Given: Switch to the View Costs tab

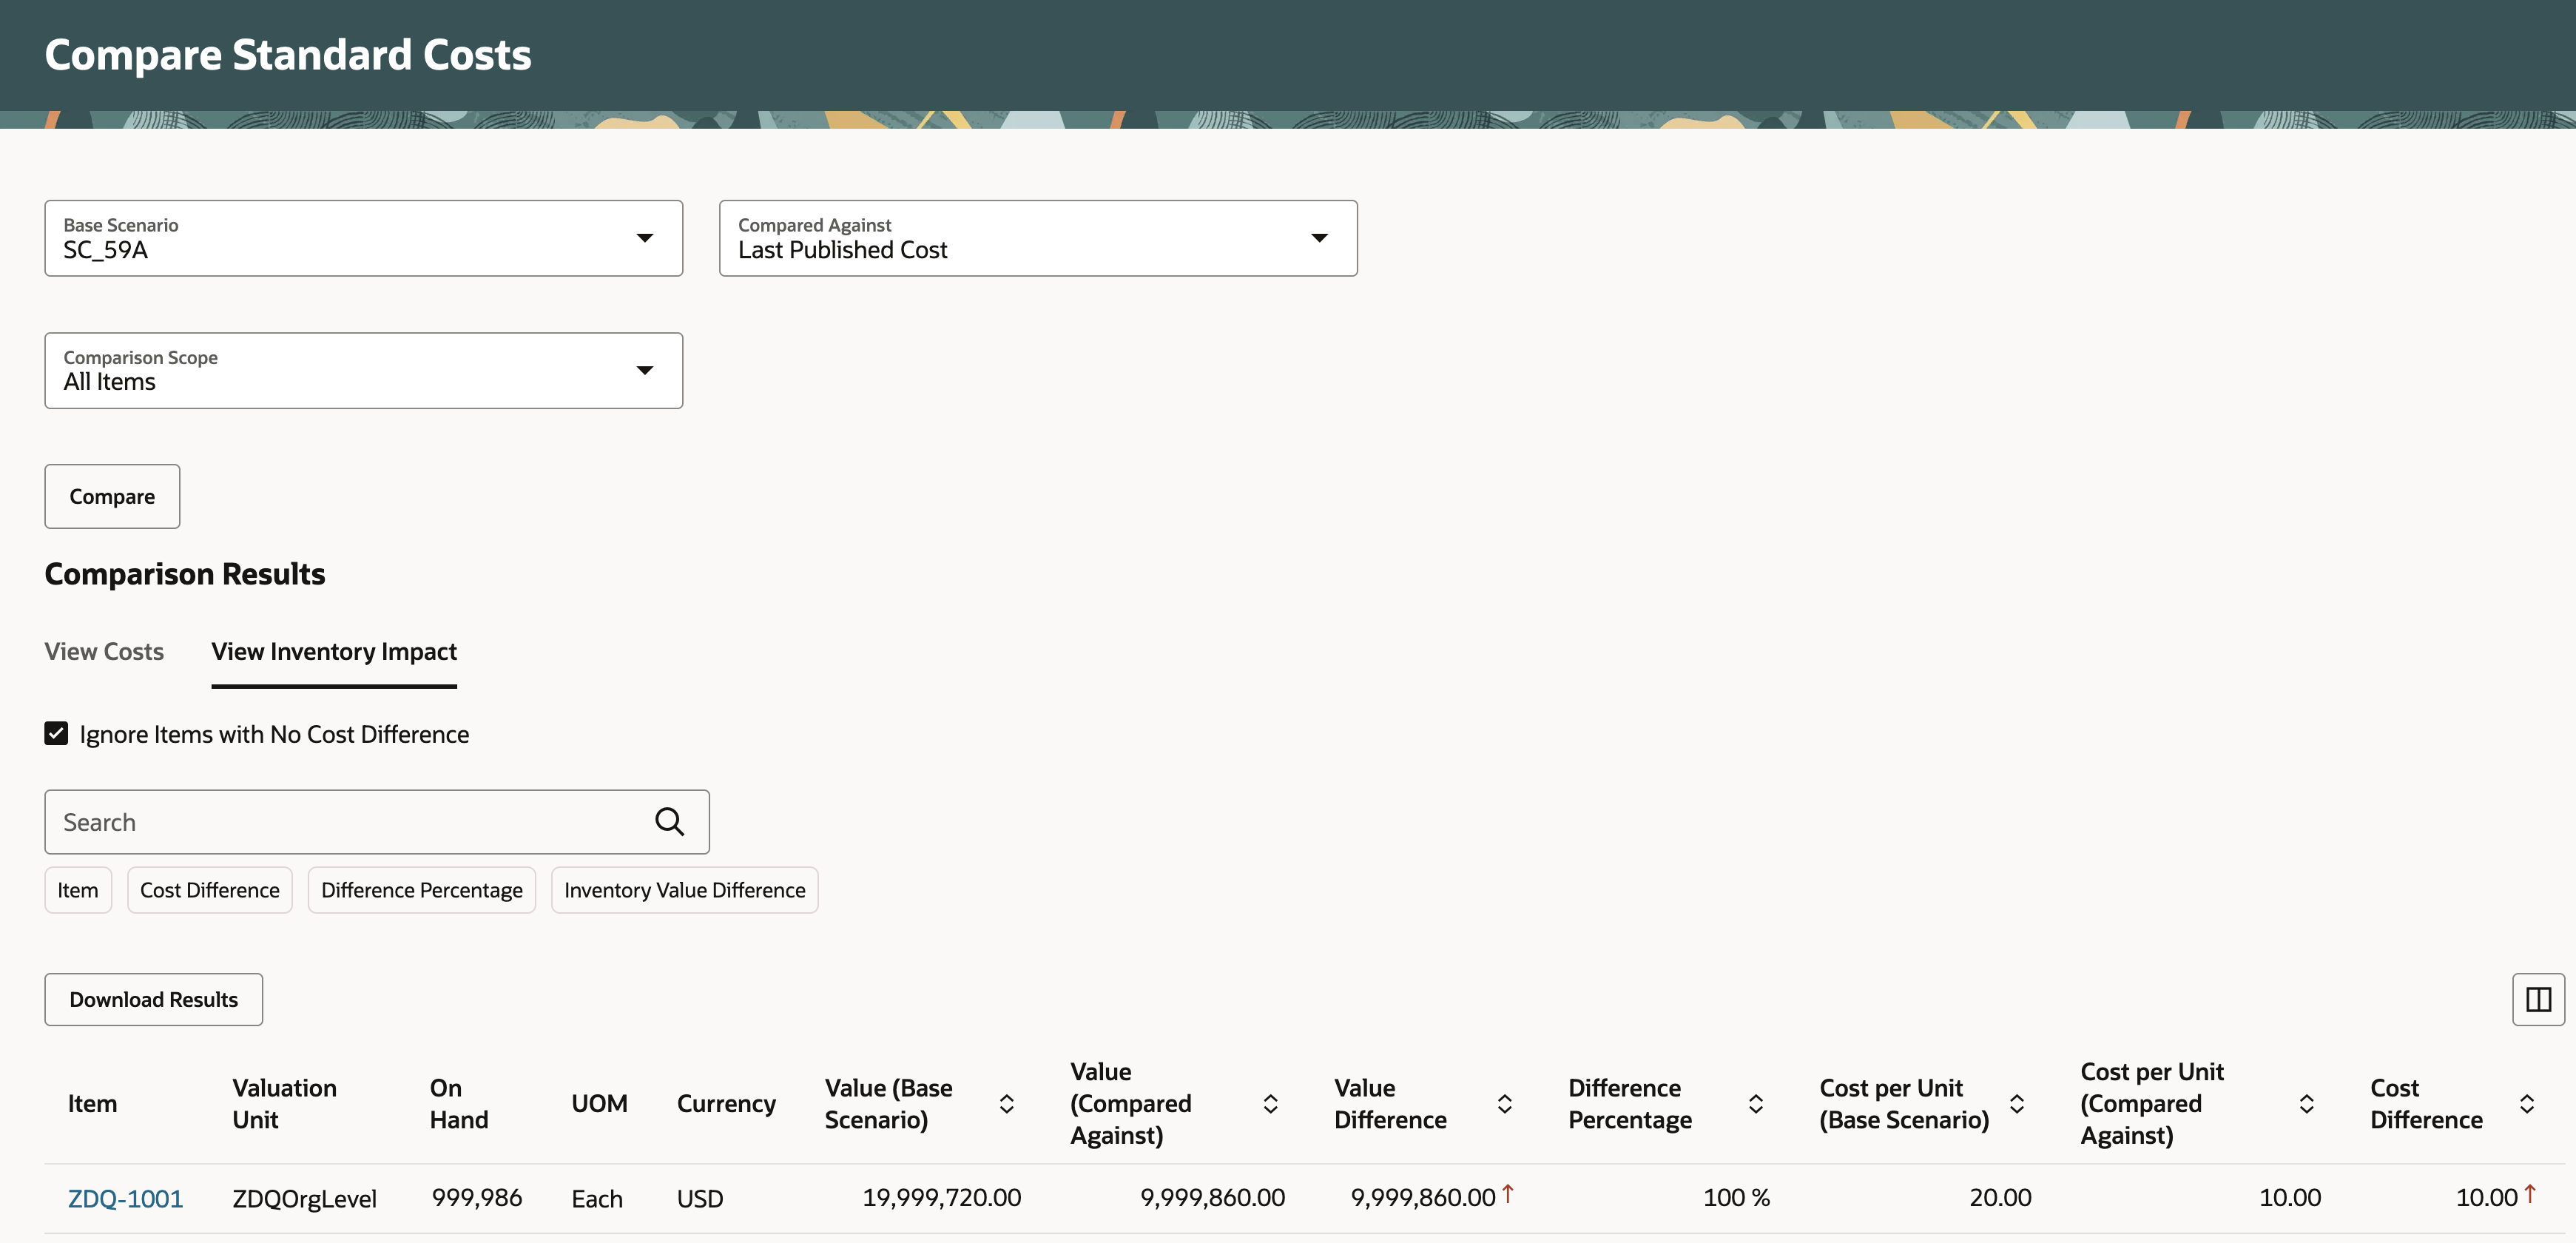Looking at the screenshot, I should point(104,652).
